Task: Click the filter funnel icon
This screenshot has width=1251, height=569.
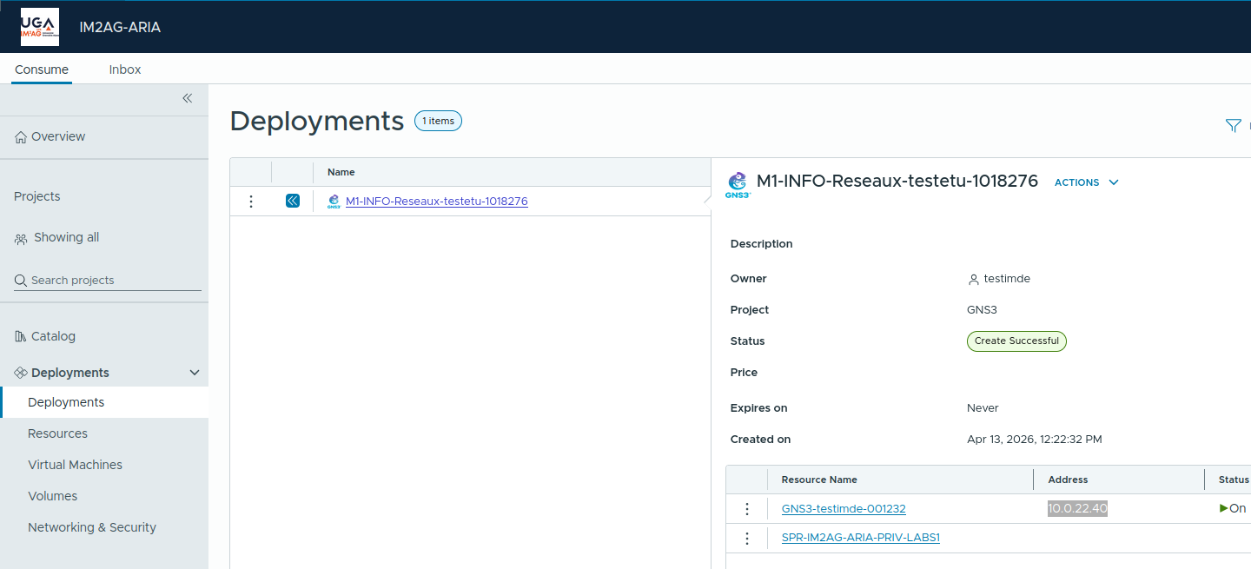Action: [x=1232, y=125]
